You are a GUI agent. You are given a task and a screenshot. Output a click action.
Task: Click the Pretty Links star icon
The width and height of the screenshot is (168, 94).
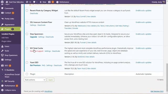click(x=2, y=19)
